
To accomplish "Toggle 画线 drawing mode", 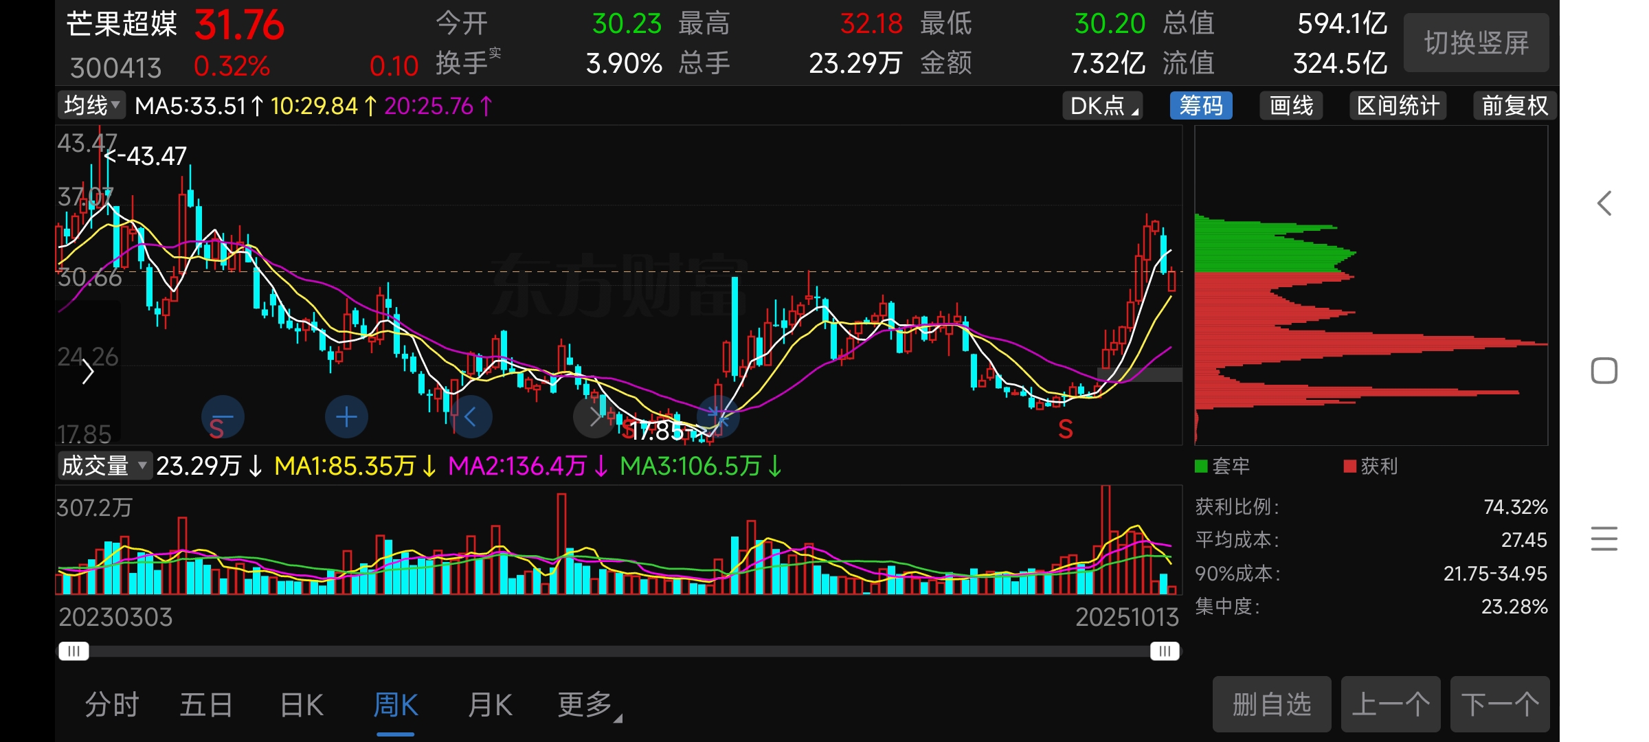I will click(1291, 106).
